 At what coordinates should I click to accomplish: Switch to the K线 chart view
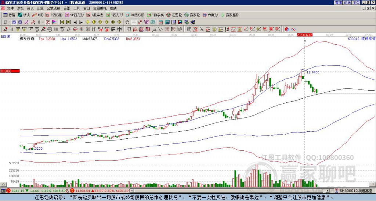[37, 15]
